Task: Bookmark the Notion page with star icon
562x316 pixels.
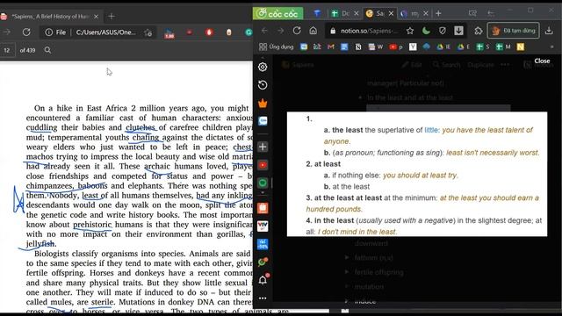Action: (x=410, y=32)
